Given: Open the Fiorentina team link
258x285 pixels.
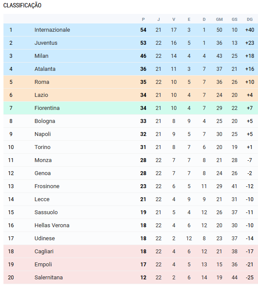Looking at the screenshot, I should (47, 108).
